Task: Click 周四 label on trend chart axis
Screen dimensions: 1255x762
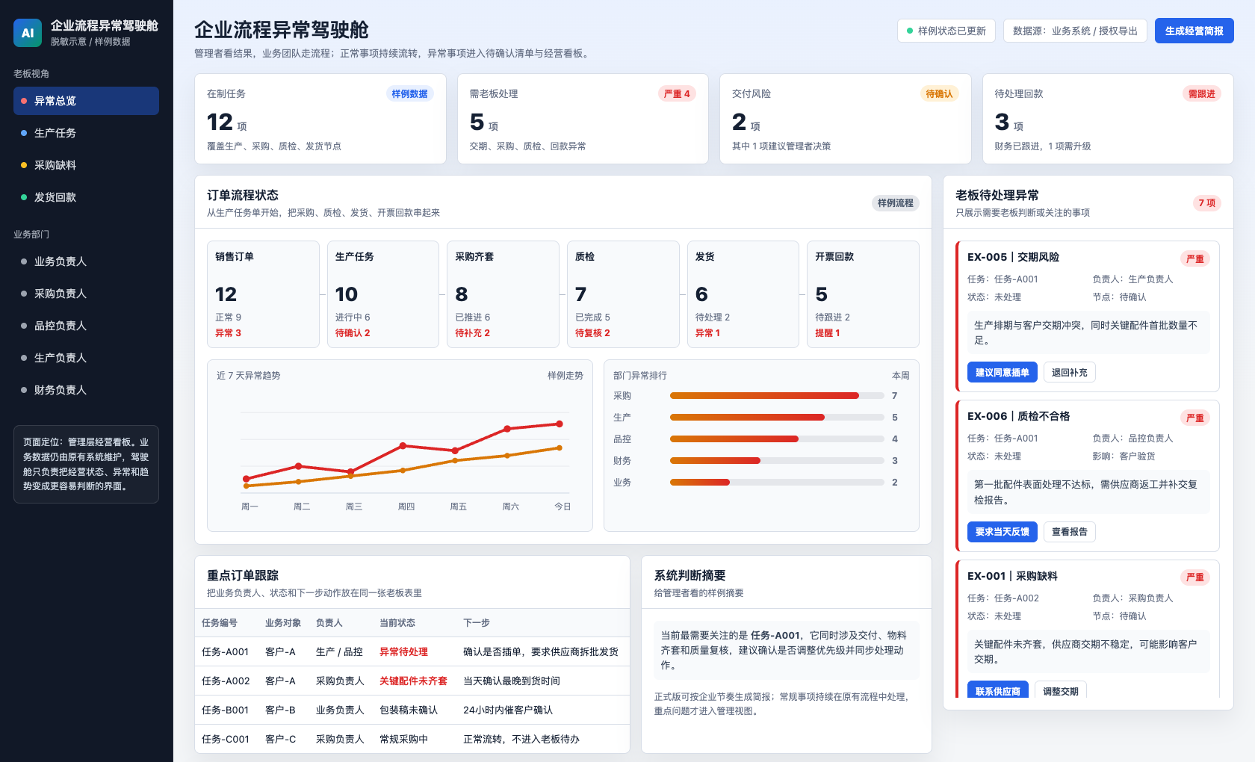Action: point(406,507)
